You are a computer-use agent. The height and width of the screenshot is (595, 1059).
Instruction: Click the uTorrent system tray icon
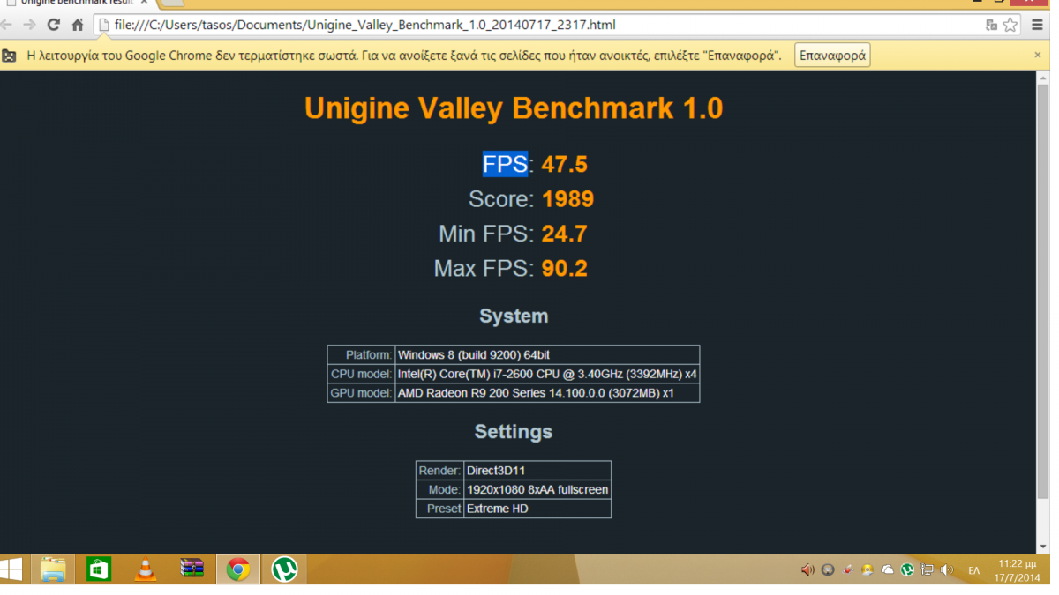coord(907,570)
